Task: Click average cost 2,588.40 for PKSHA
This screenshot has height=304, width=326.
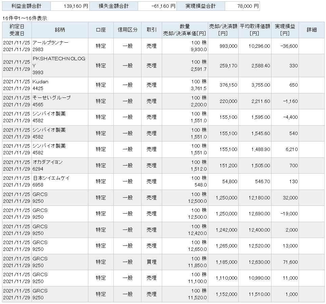Action: tap(261, 66)
